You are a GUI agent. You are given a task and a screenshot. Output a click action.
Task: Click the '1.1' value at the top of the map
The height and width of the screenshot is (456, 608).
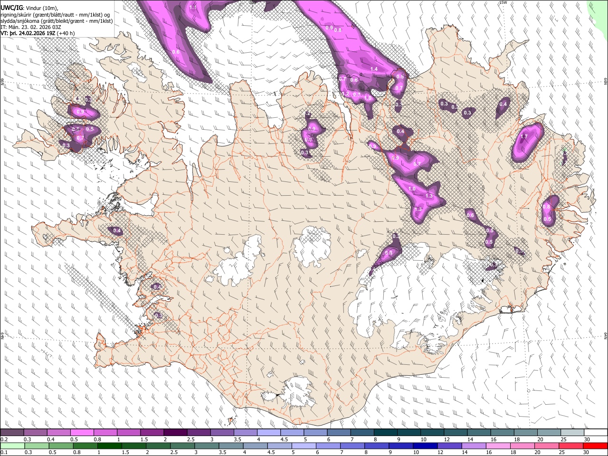pyautogui.click(x=193, y=8)
